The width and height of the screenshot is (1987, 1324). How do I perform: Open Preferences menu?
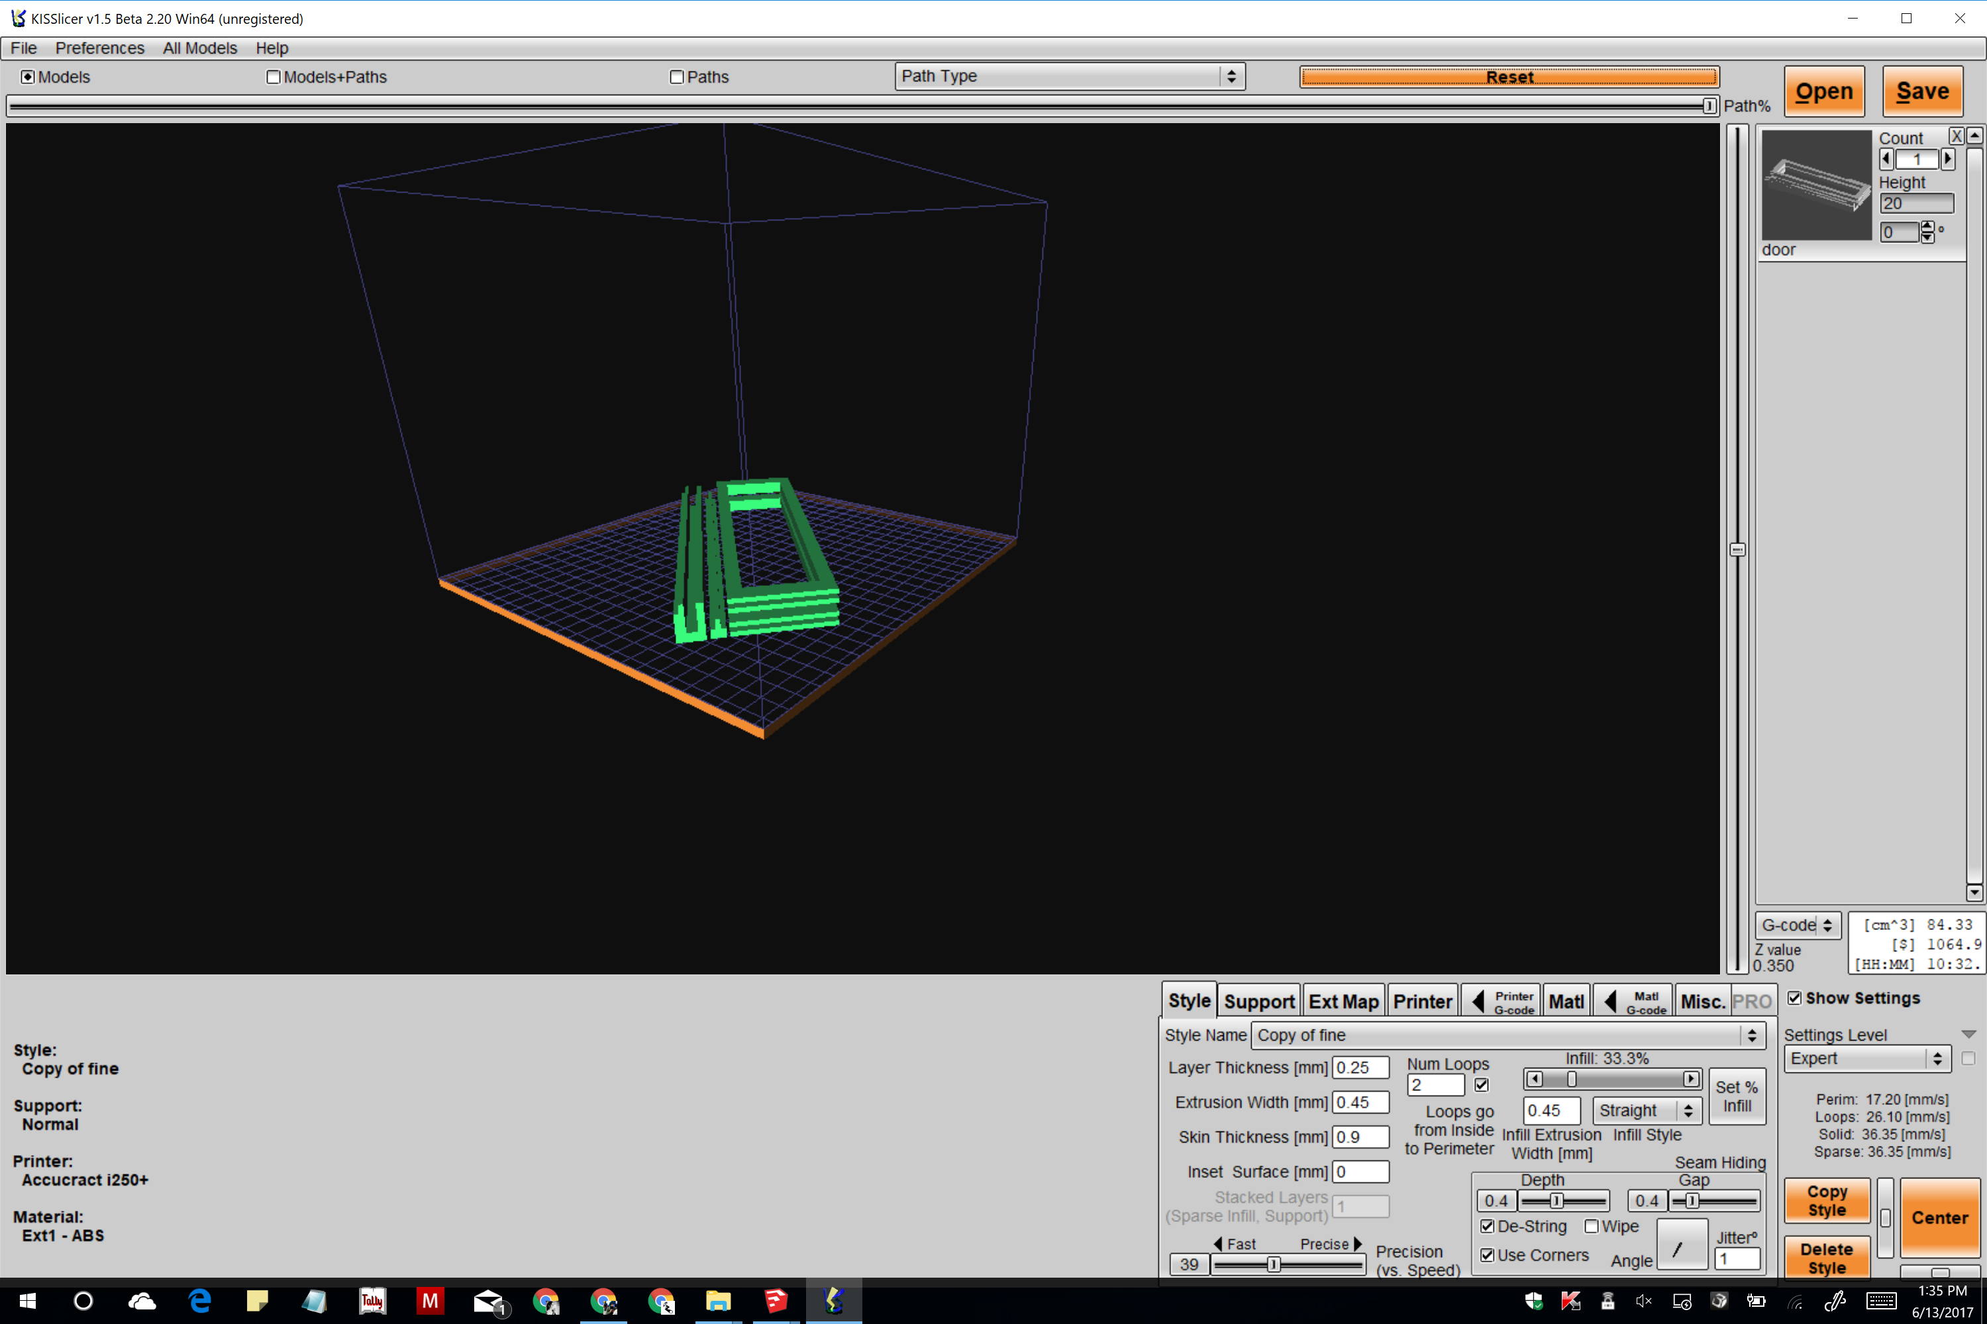point(100,48)
